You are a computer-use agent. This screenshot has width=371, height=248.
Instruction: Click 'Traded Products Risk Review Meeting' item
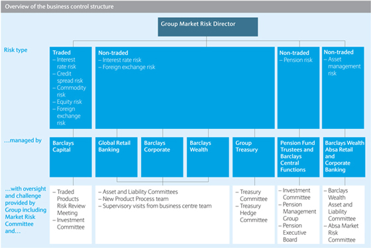tap(69, 202)
